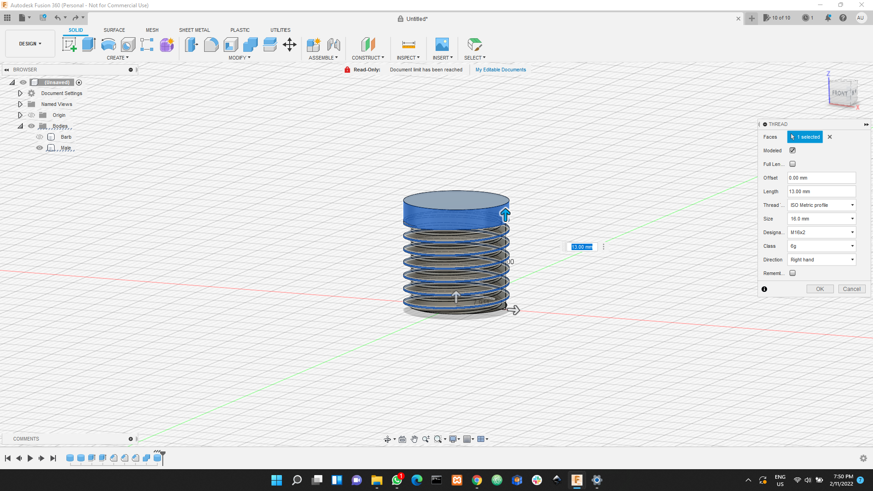Viewport: 873px width, 491px height.
Task: Click the My Editable Documents link
Action: click(501, 70)
